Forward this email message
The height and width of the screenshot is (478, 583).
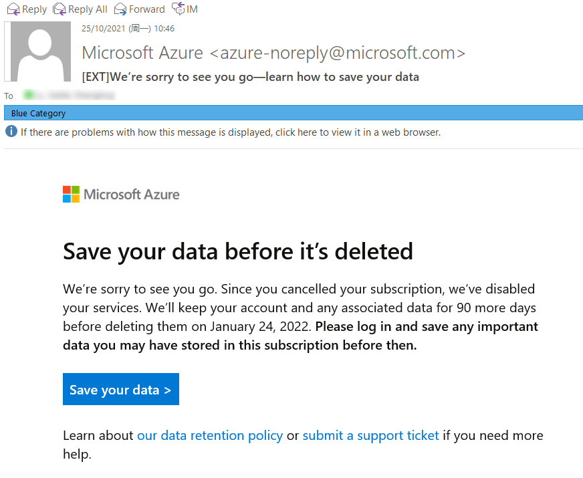click(x=140, y=9)
